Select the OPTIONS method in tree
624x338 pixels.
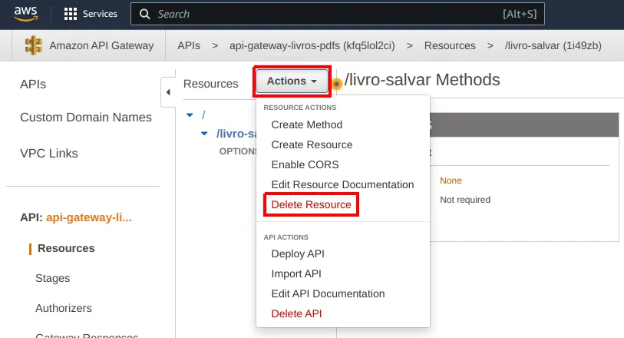point(238,151)
